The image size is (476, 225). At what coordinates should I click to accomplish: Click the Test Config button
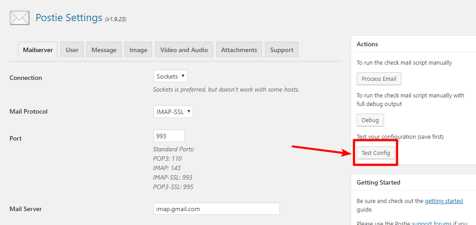[376, 153]
